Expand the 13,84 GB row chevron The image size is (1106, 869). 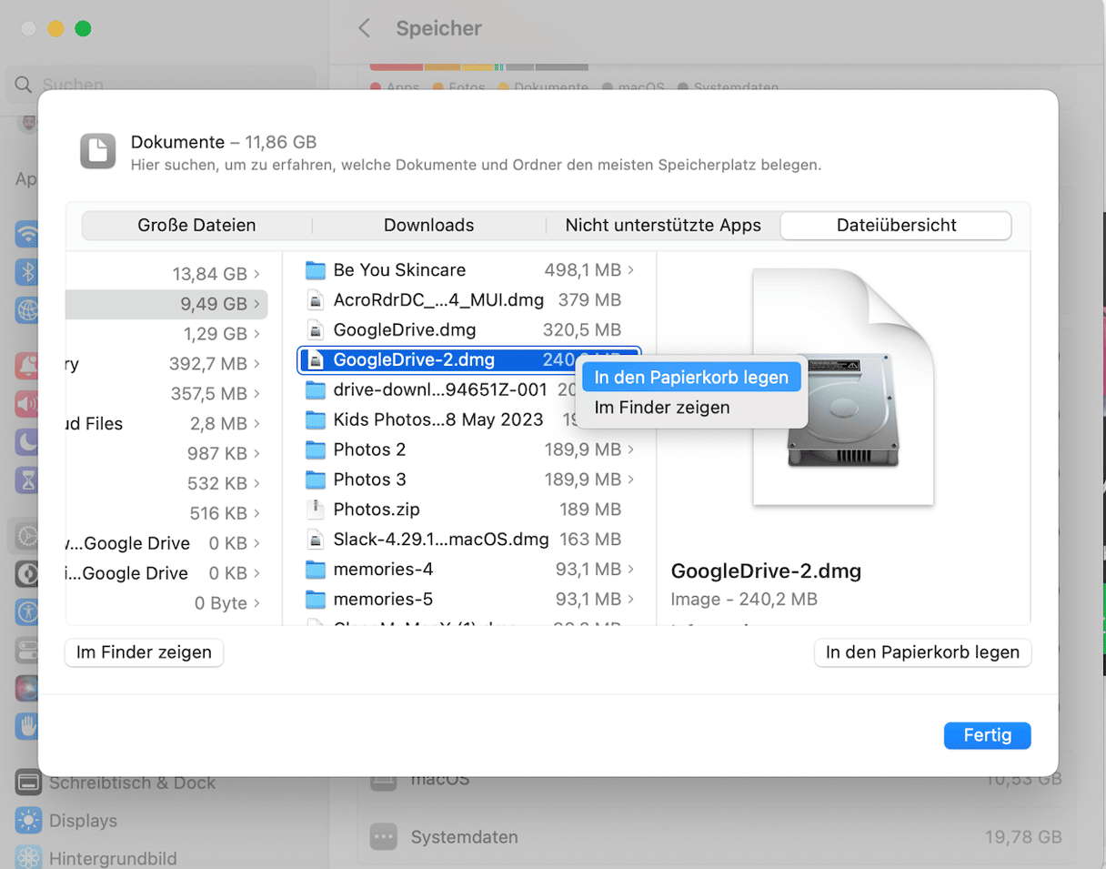point(257,274)
